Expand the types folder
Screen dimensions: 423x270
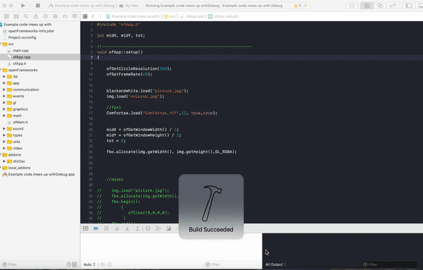click(4, 135)
